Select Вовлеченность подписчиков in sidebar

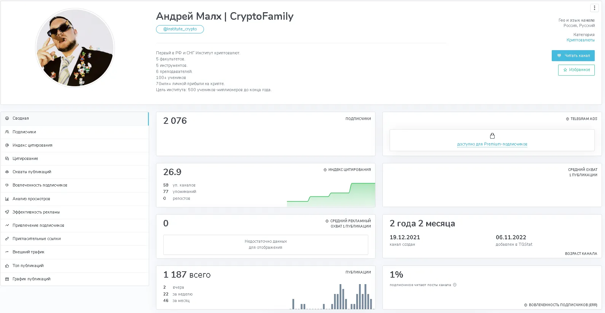tap(75, 185)
